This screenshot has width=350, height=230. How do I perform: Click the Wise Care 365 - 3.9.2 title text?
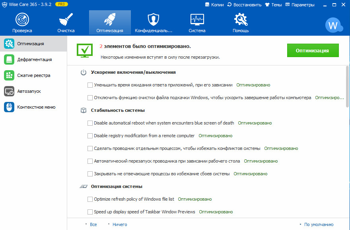click(30, 4)
